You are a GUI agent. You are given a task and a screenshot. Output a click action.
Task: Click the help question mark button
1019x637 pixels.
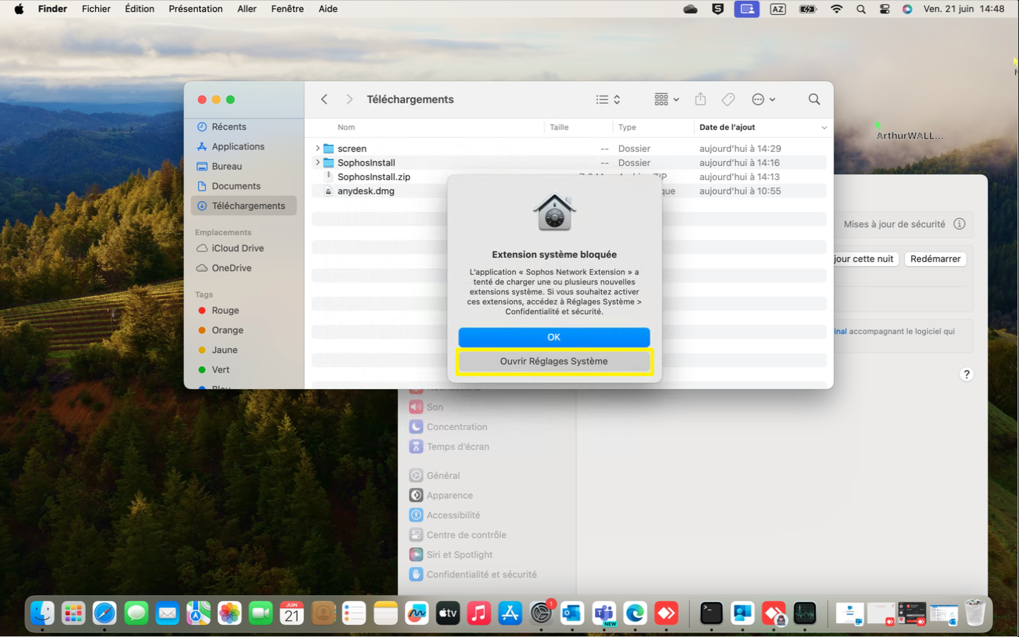[967, 374]
